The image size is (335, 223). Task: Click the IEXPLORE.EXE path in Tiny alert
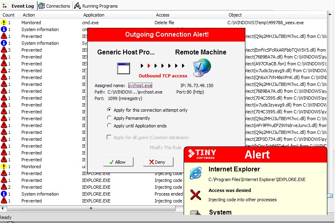click(257, 179)
